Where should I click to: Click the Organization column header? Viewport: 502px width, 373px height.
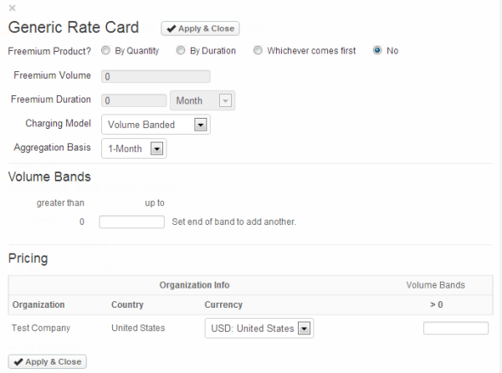(38, 305)
